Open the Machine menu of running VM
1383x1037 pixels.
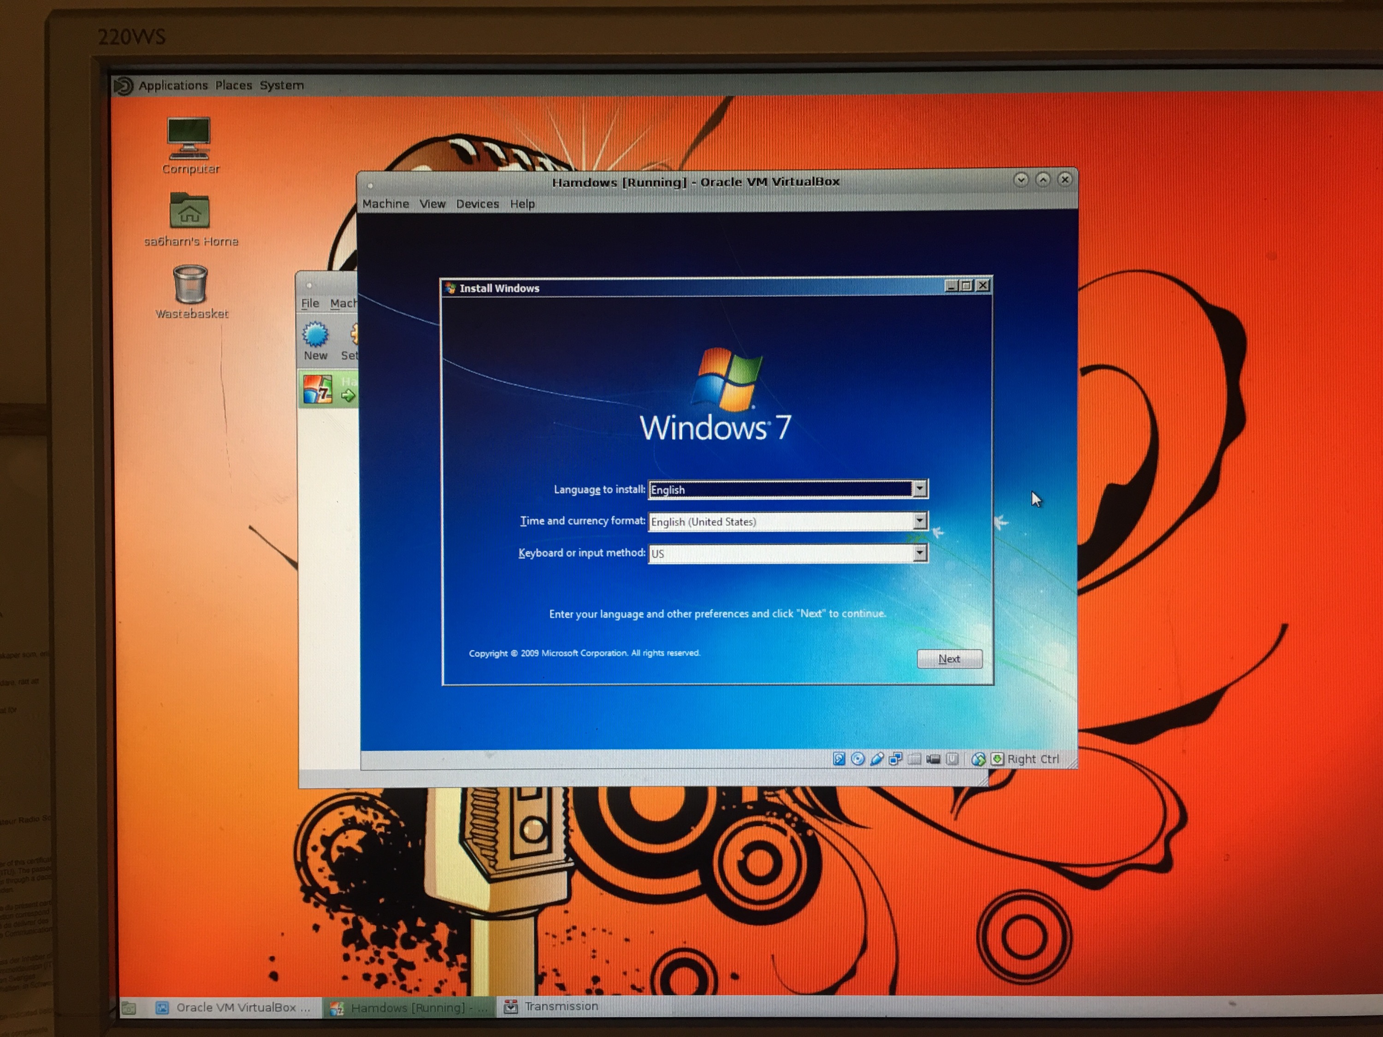tap(385, 204)
